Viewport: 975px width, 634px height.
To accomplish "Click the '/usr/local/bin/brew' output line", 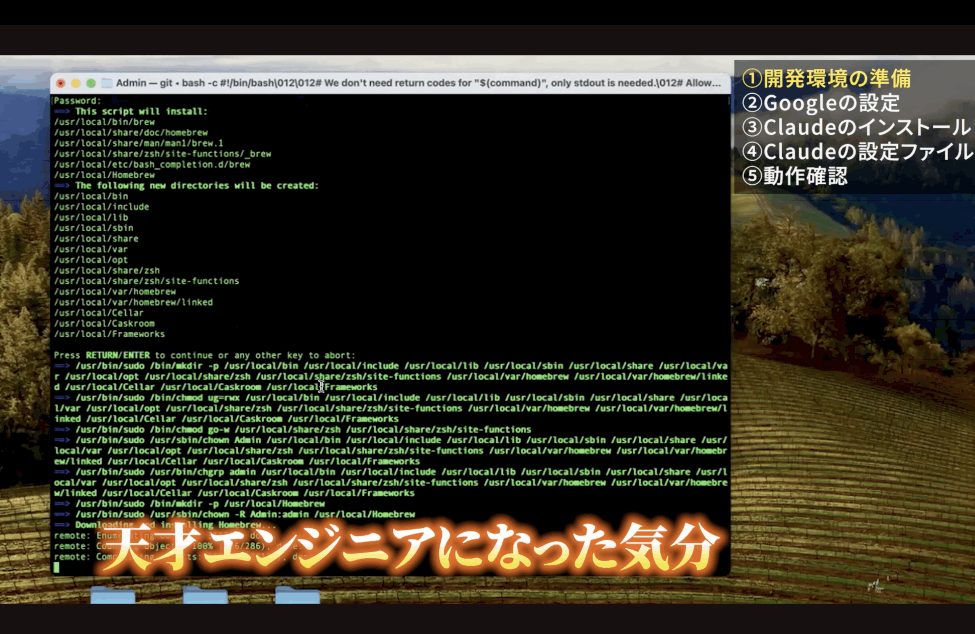I will (x=104, y=122).
